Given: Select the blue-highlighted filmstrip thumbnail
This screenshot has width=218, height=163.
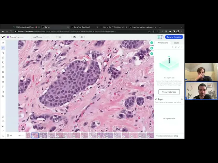Looking at the screenshot, I should click(35, 135).
